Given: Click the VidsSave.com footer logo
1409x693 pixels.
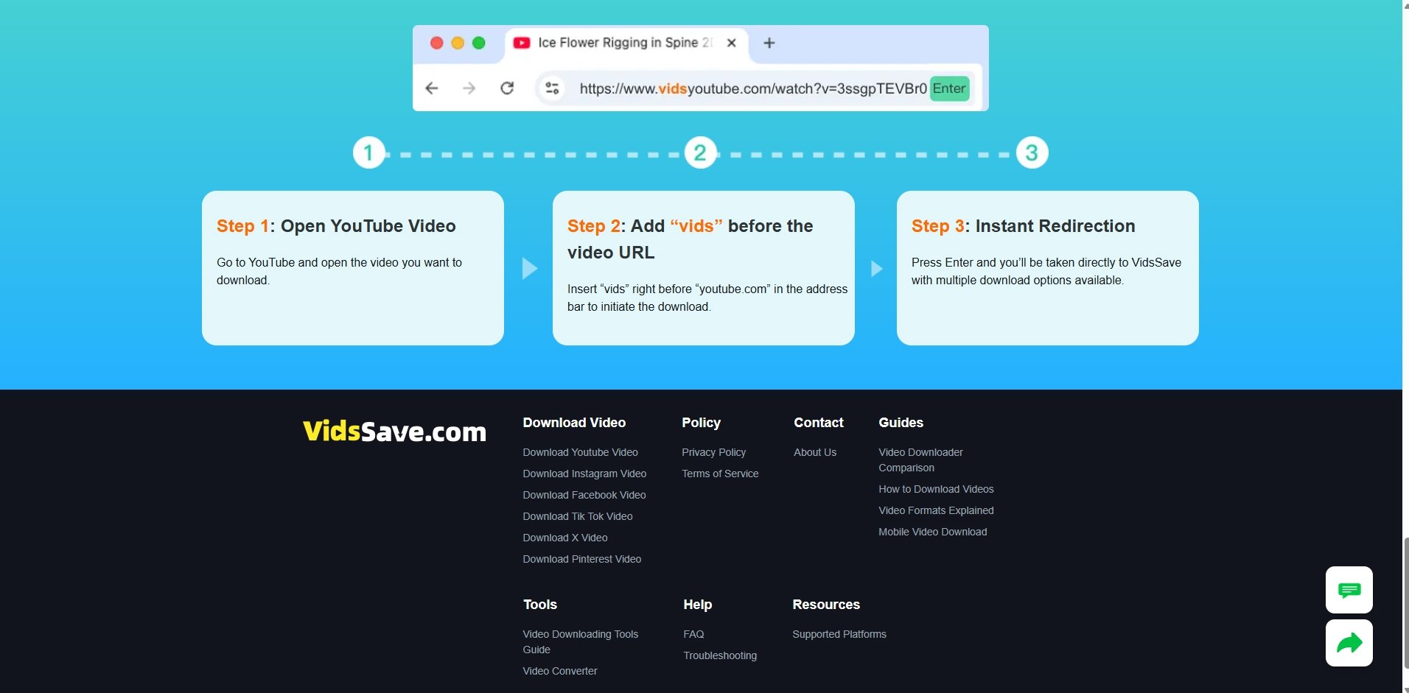Looking at the screenshot, I should tap(394, 432).
